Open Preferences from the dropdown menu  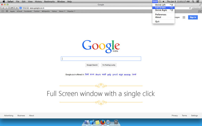163,15
